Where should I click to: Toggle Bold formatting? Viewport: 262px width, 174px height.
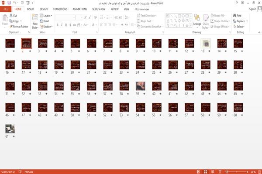click(58, 25)
